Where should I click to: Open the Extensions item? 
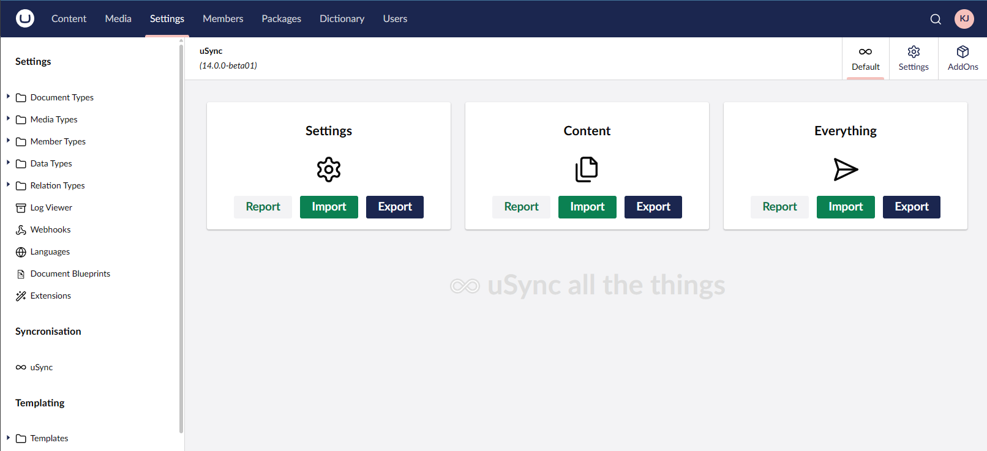click(51, 296)
